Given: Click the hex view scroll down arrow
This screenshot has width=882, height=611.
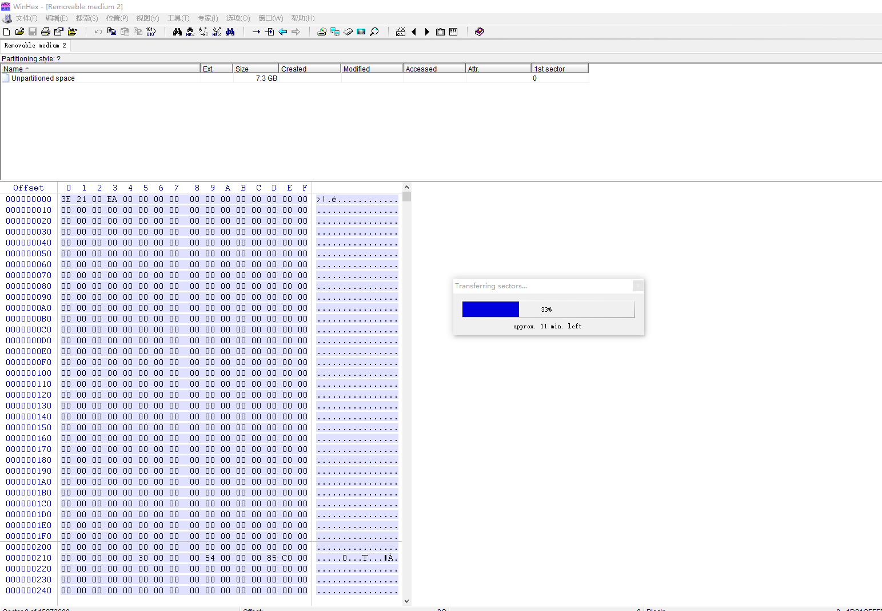Looking at the screenshot, I should pos(406,601).
